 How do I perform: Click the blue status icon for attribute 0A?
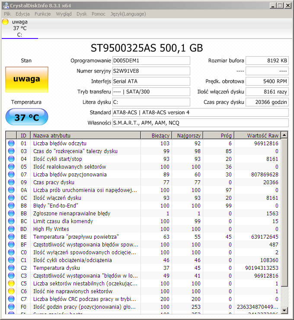click(11, 190)
